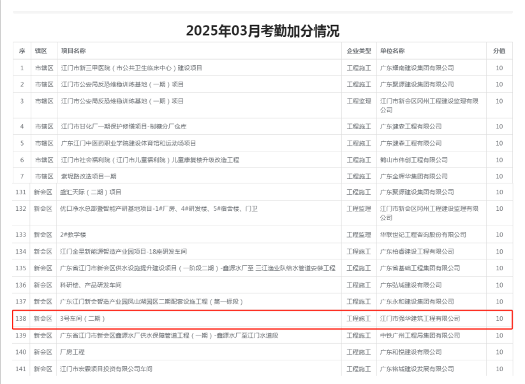The height and width of the screenshot is (384, 525).
Task: Click row 140's 新会区 cell
Action: pyautogui.click(x=43, y=352)
